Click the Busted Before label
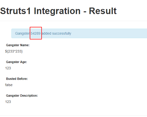 tap(17, 79)
